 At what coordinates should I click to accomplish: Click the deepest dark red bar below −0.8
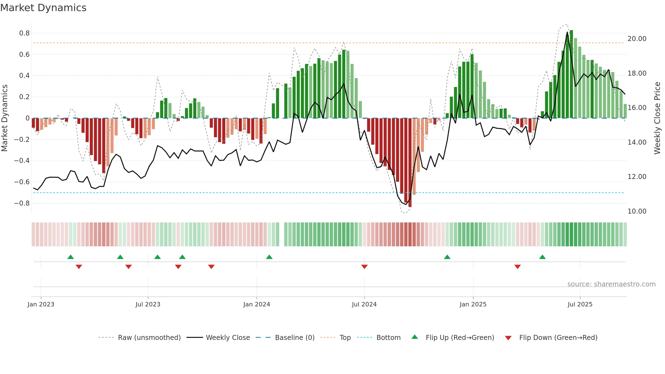(410, 163)
